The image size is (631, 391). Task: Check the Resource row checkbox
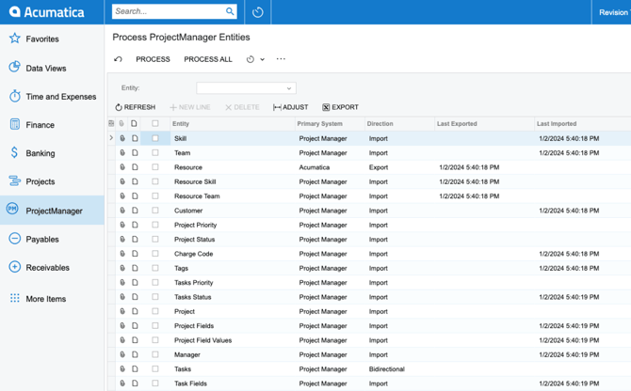[155, 167]
